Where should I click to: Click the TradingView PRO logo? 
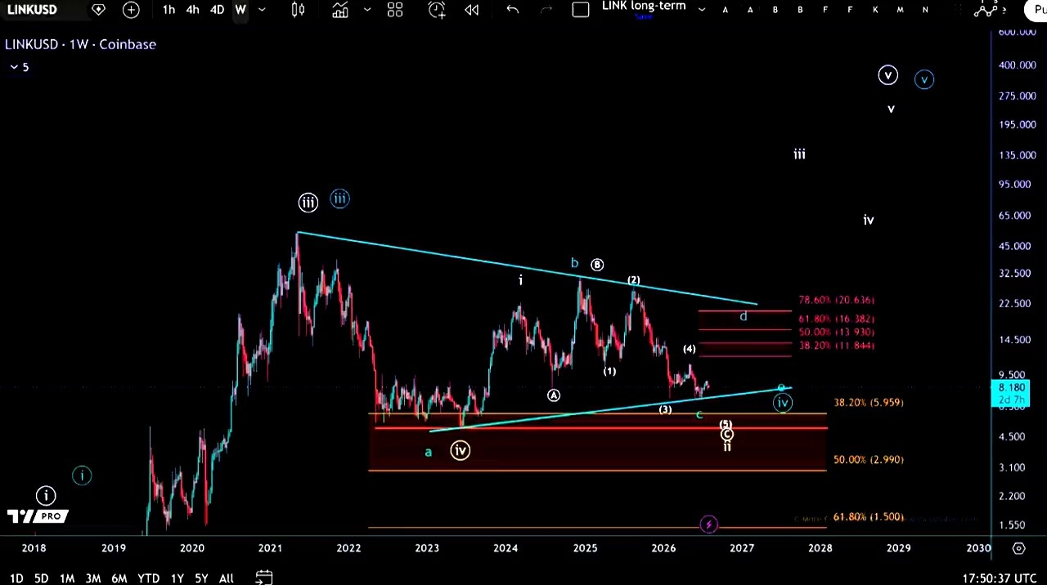click(x=38, y=516)
